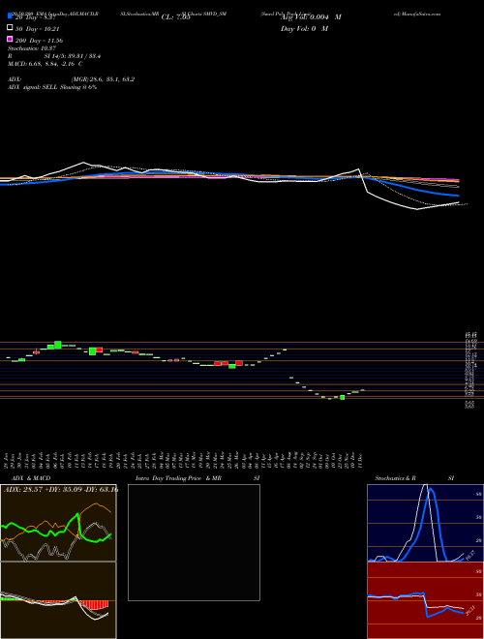
Task: Select the '50 Day = 10.21' legend text
Action: [x=39, y=29]
